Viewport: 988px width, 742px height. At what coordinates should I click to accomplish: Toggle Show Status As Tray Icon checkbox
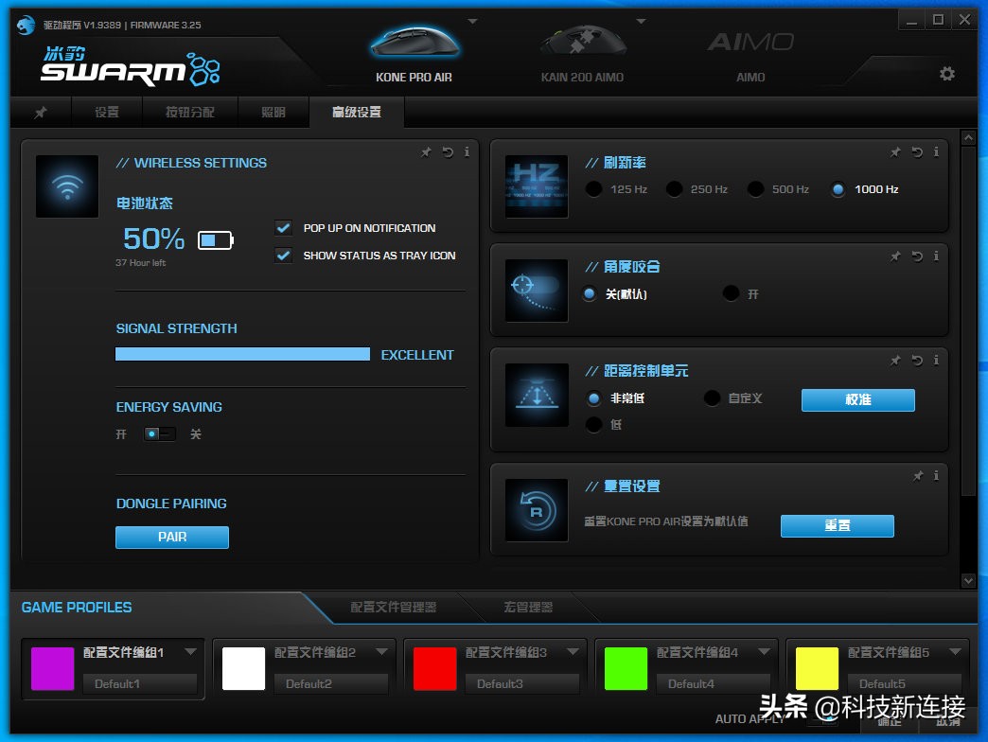point(284,256)
